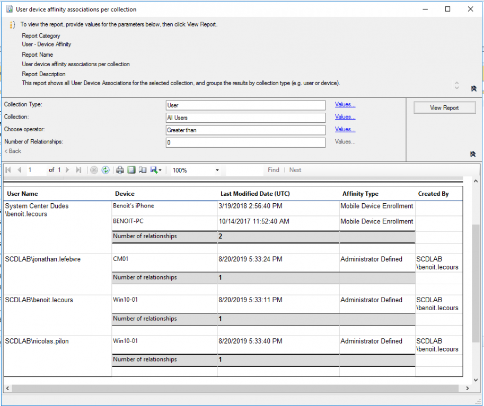Click the Find text search box

244,170
